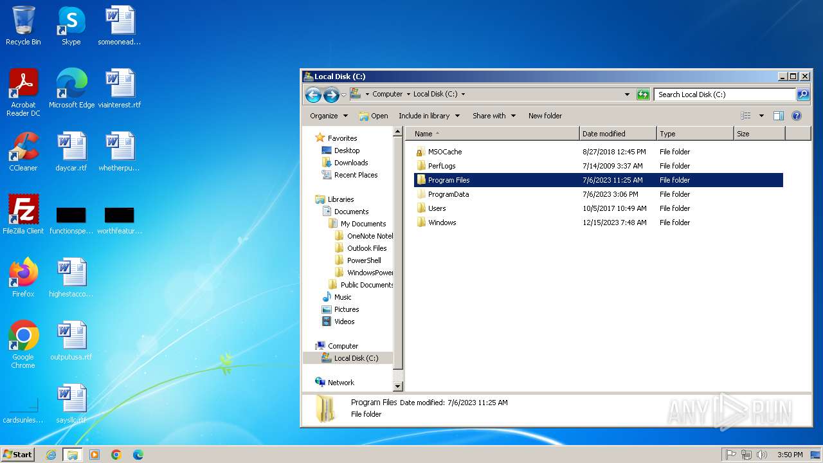
Task: Select OneNote Notebooks folder in tree
Action: (363, 236)
